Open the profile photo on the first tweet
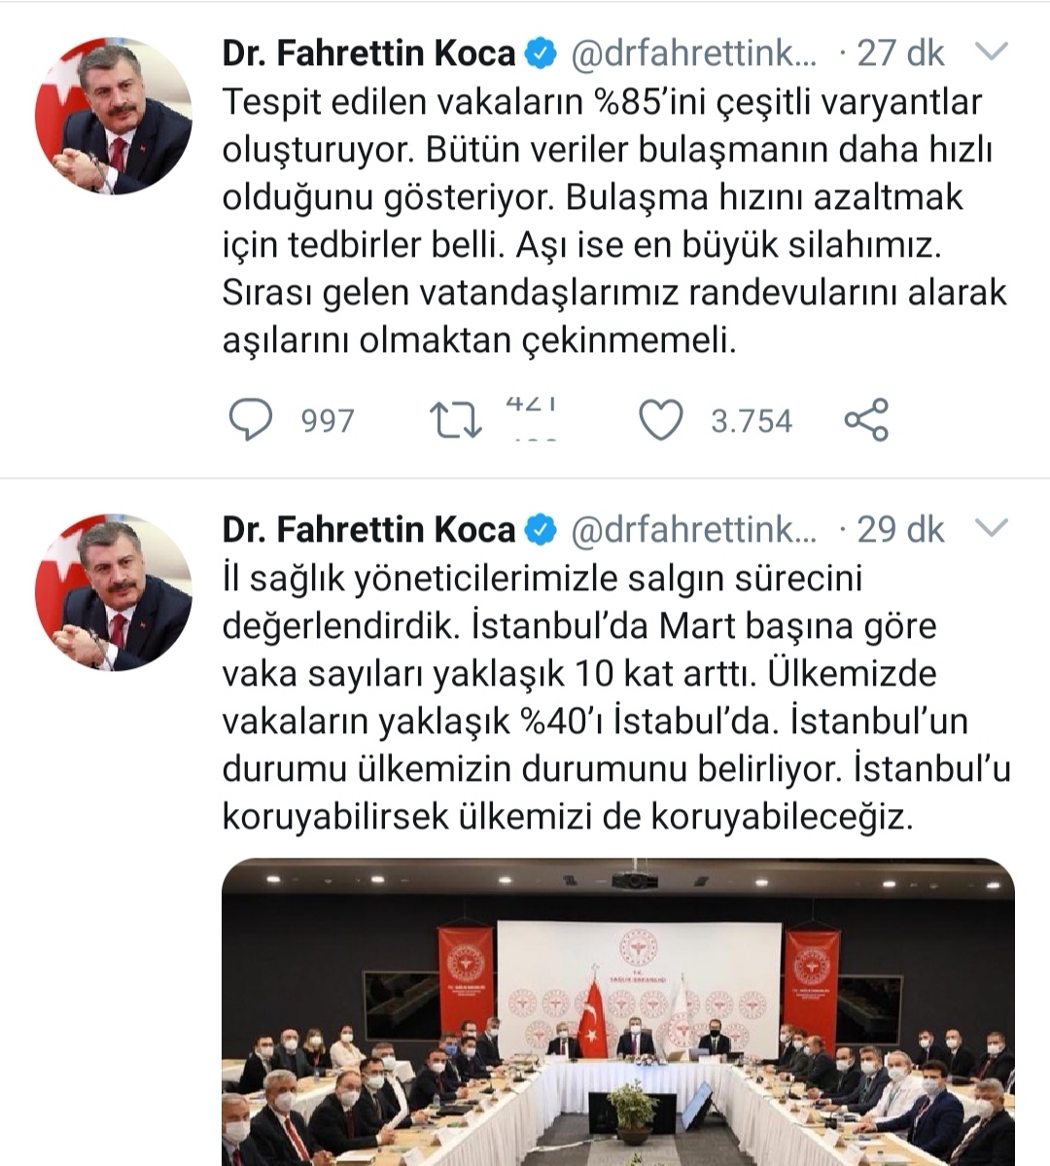 [x=114, y=116]
